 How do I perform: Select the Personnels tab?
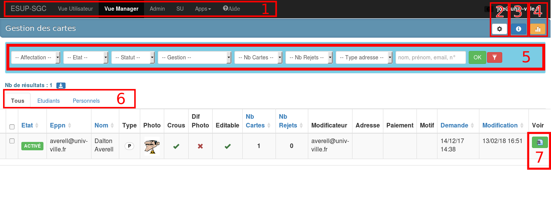coord(86,101)
